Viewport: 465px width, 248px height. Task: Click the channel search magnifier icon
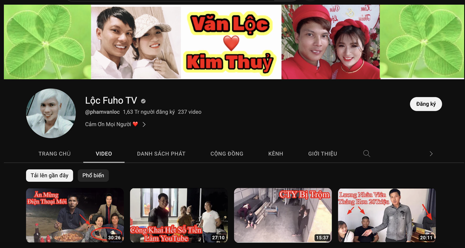[367, 154]
